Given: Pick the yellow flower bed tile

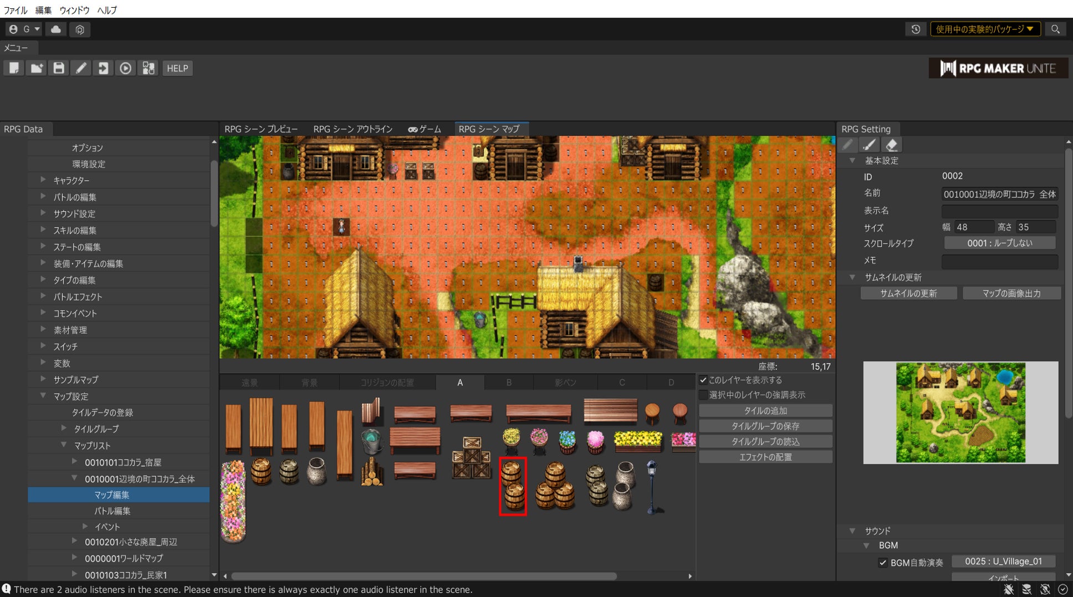Looking at the screenshot, I should coord(638,441).
